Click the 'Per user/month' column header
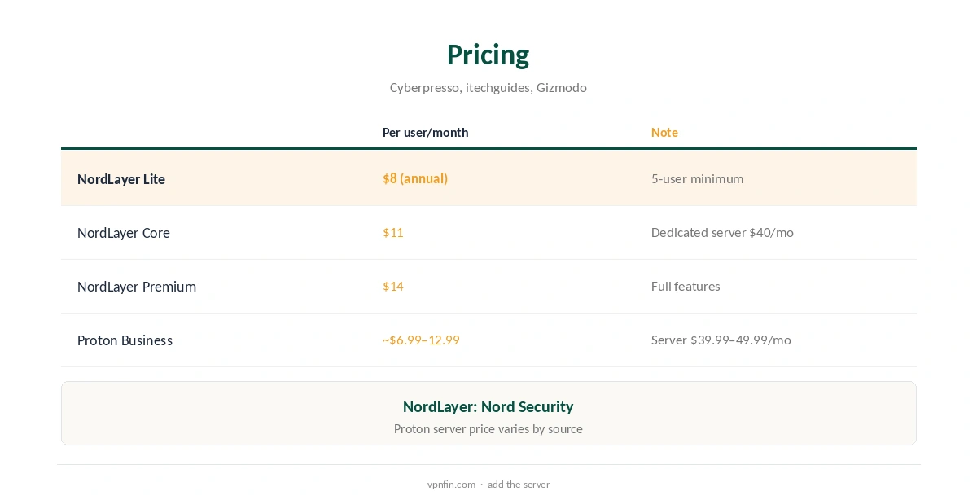977x500 pixels. tap(425, 132)
